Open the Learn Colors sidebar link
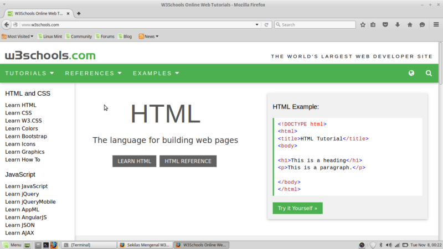The width and height of the screenshot is (443, 249). click(x=22, y=128)
